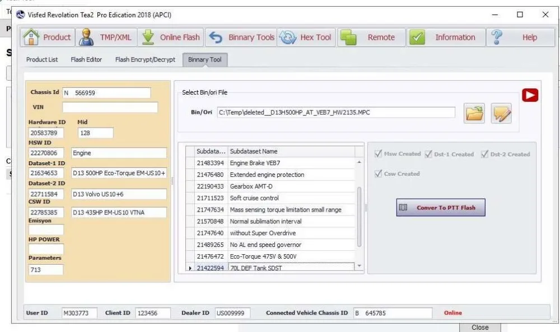Click the CSW ID field 22785385

pos(46,212)
